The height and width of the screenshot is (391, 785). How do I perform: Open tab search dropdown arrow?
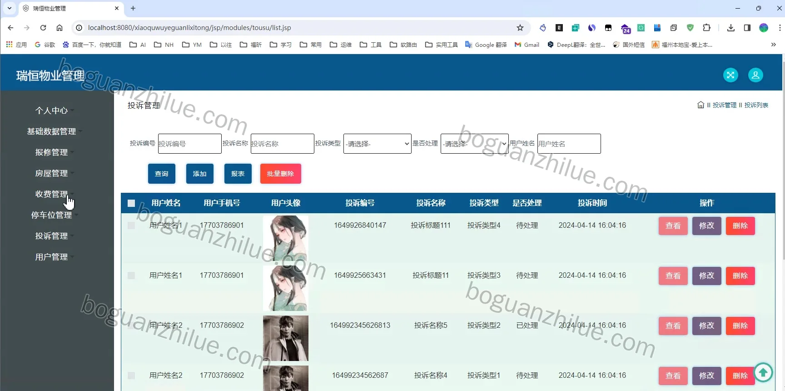(9, 8)
